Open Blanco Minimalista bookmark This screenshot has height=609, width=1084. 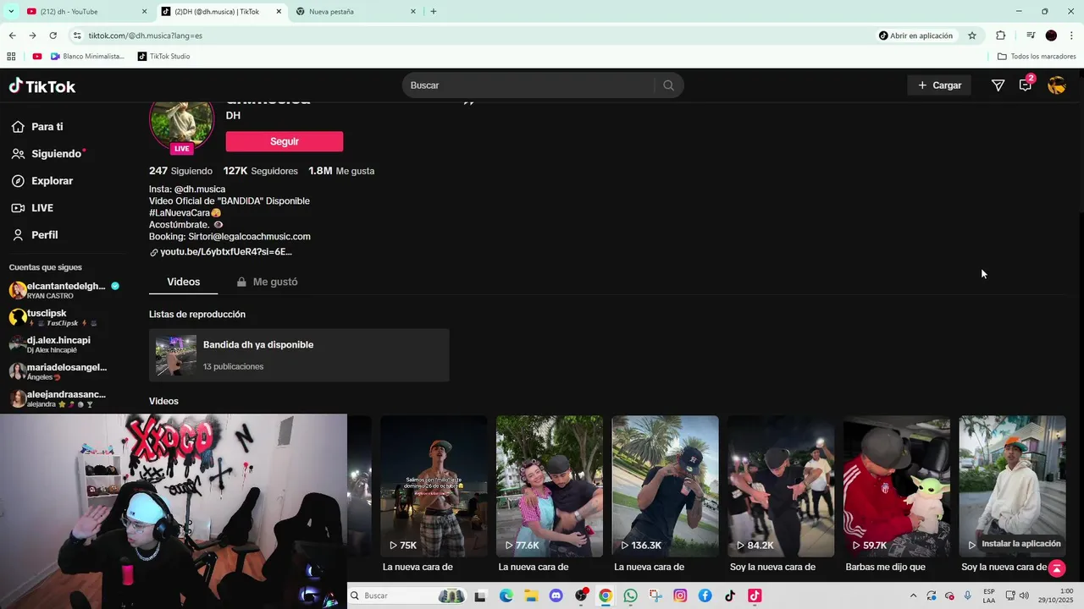tap(87, 57)
